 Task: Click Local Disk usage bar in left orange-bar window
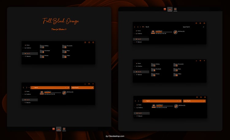[x=52, y=93]
